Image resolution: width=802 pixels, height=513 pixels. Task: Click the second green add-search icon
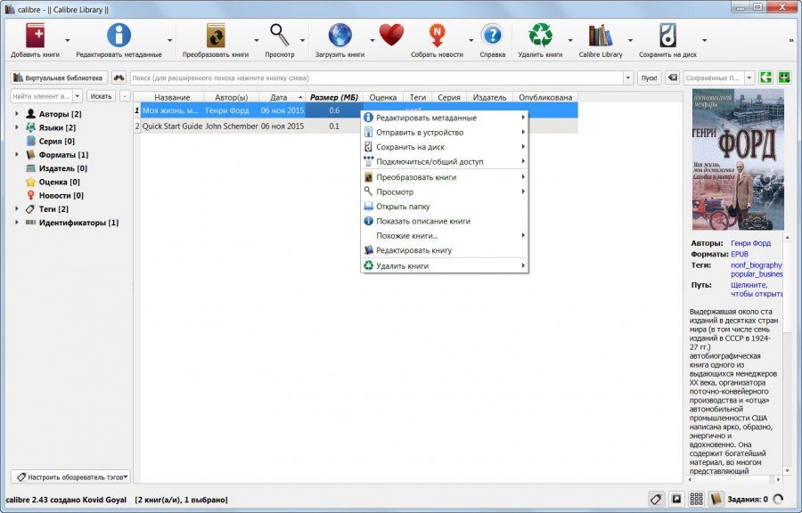(x=784, y=77)
